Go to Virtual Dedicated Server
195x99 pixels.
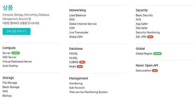coord(17,62)
